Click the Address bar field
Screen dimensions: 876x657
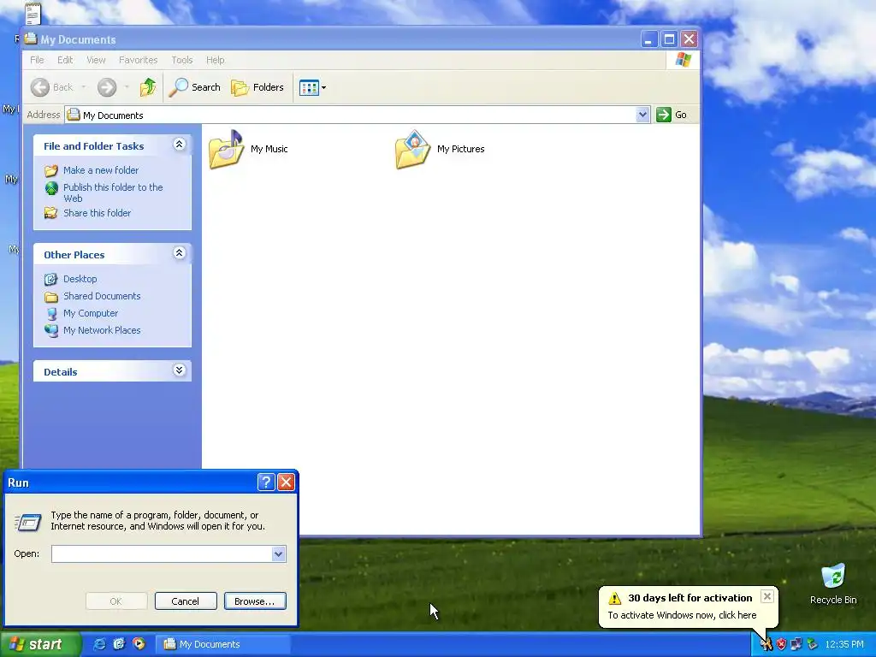coord(358,115)
